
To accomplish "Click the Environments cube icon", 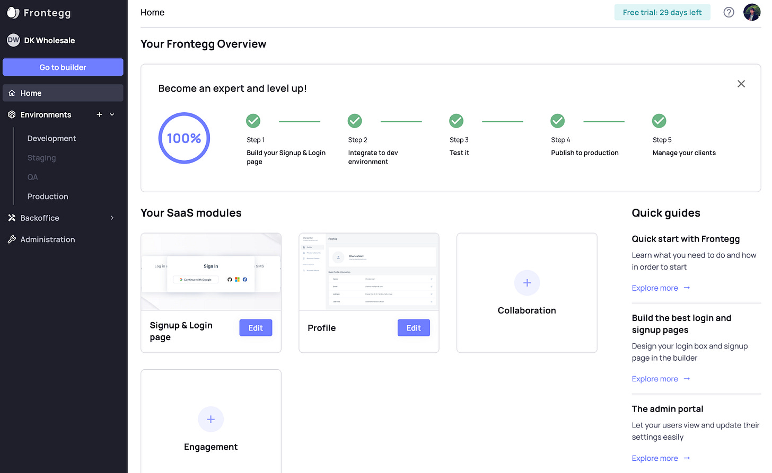I will [x=12, y=114].
